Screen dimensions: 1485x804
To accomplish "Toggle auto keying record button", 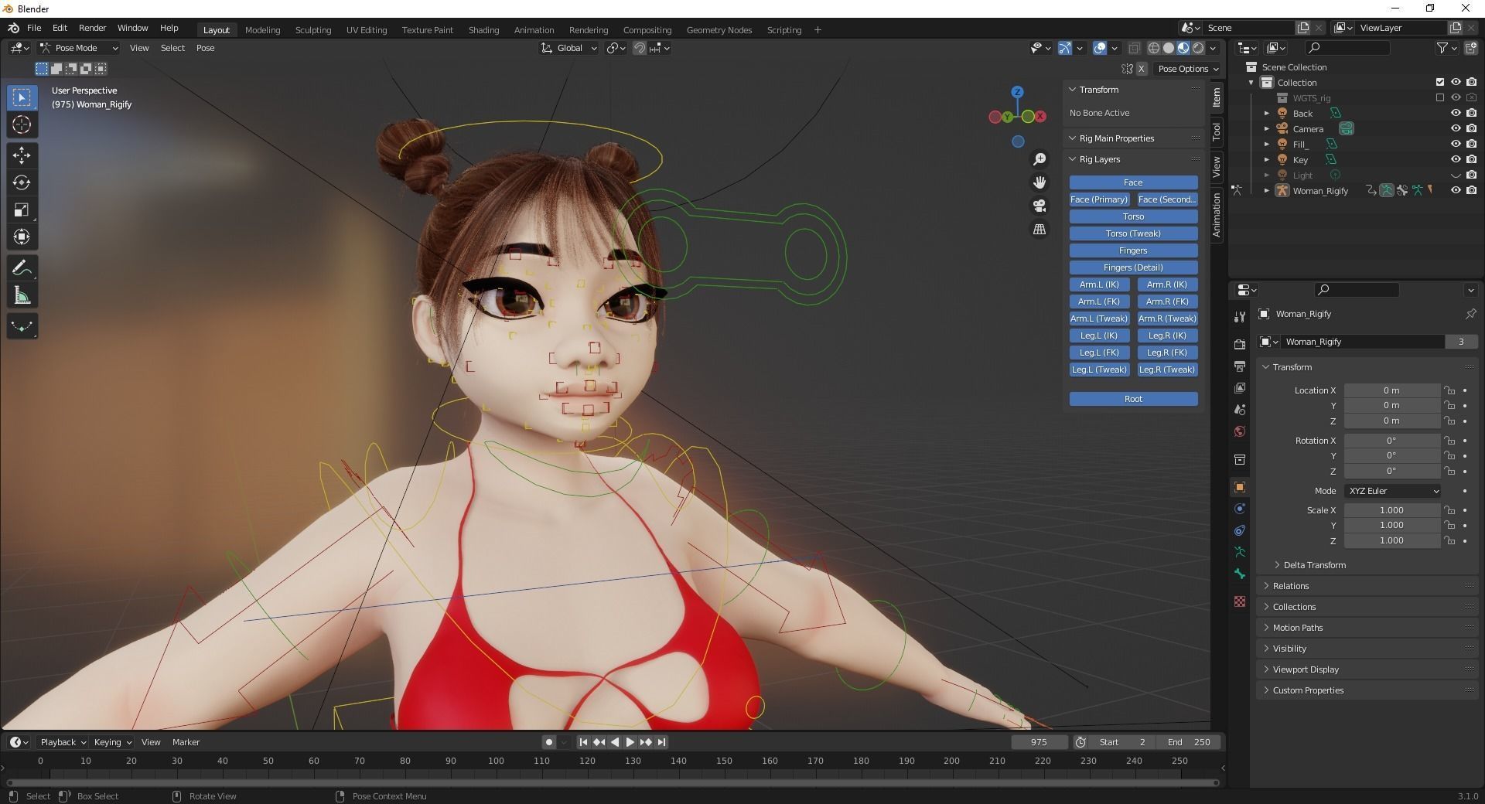I will (548, 742).
